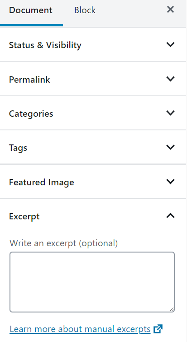Click the excerpt textarea resize handle
Image resolution: width=187 pixels, height=342 pixels.
click(172, 309)
